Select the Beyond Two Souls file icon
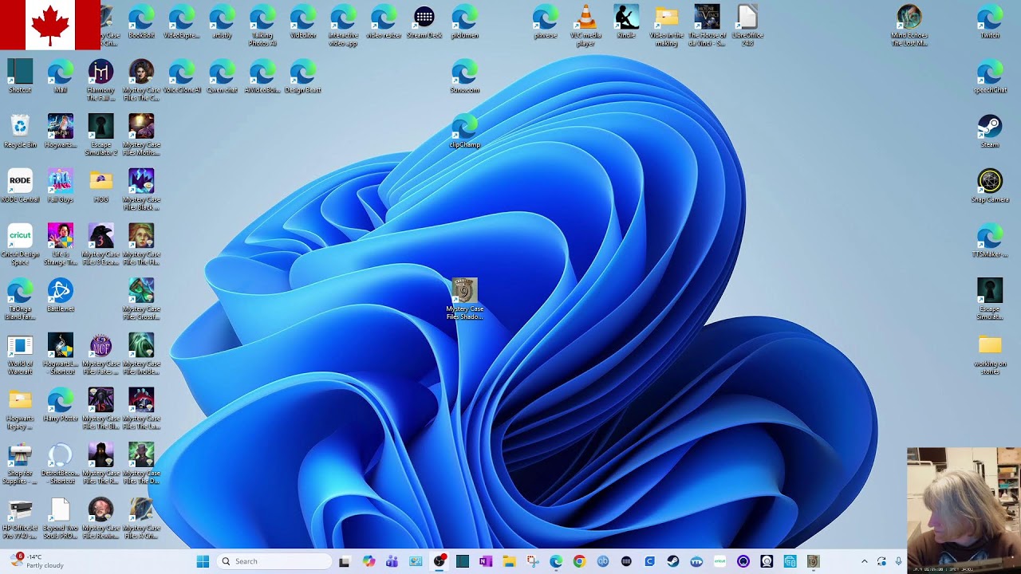Viewport: 1021px width, 574px height. click(61, 518)
